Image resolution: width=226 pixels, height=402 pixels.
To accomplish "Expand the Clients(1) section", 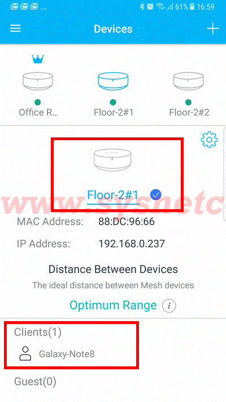I will pos(38,332).
